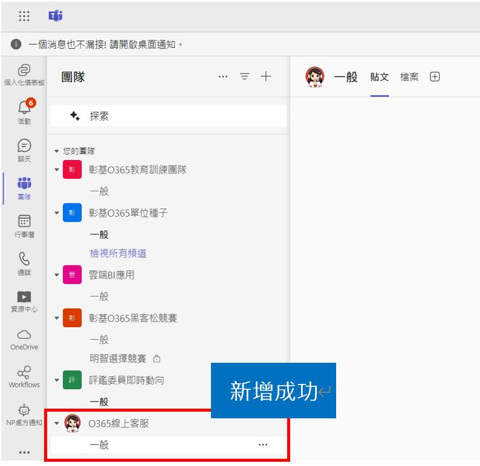Open NP處方通知 bot in sidebar
480x466 pixels.
[x=24, y=415]
